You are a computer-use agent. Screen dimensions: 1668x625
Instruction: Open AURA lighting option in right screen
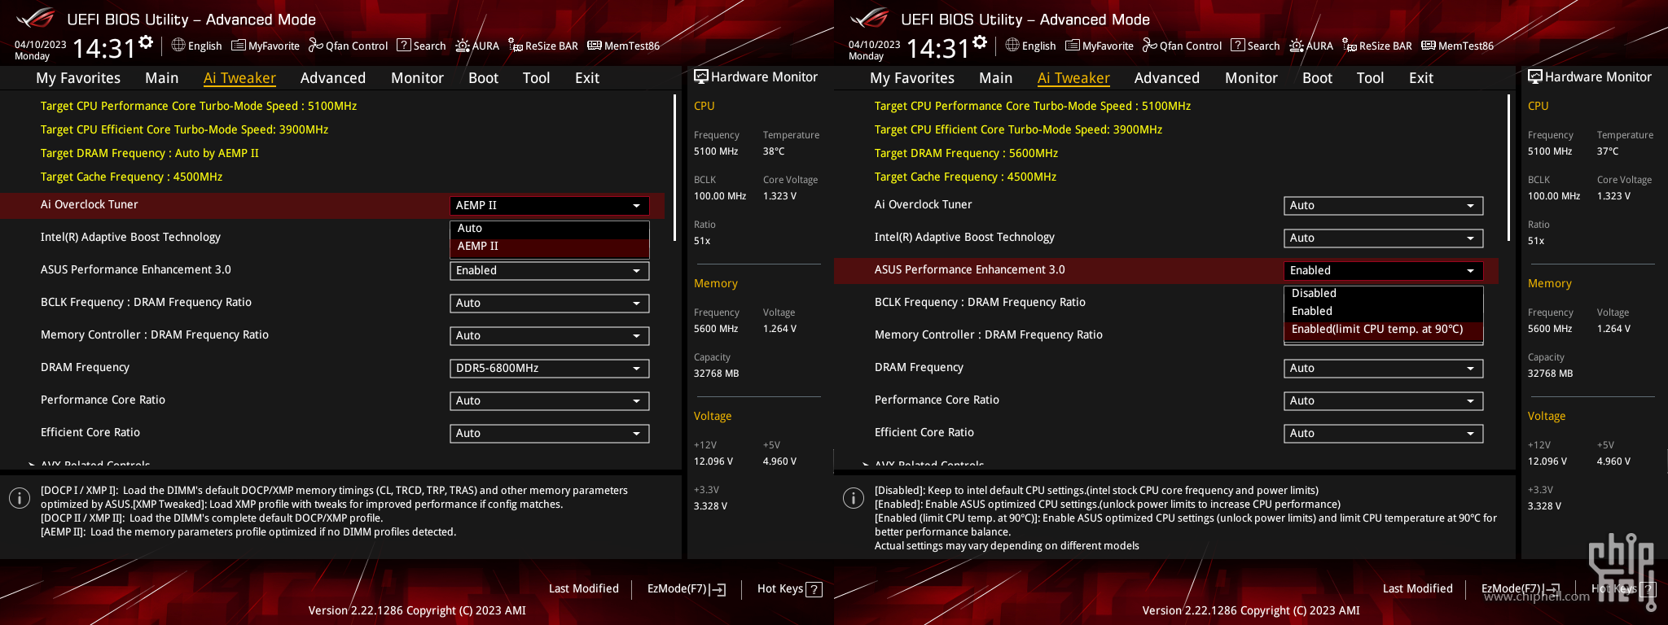pyautogui.click(x=1311, y=46)
